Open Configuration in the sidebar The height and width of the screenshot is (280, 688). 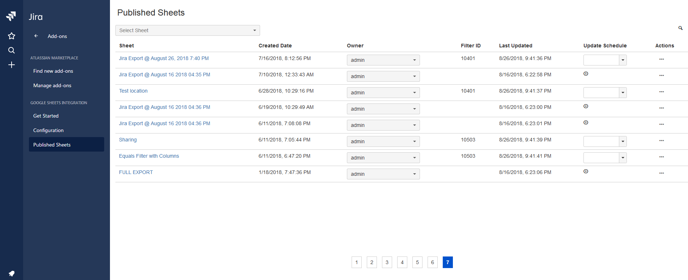(48, 130)
